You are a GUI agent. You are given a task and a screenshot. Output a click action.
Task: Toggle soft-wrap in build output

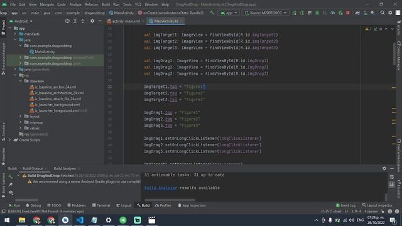(391, 177)
